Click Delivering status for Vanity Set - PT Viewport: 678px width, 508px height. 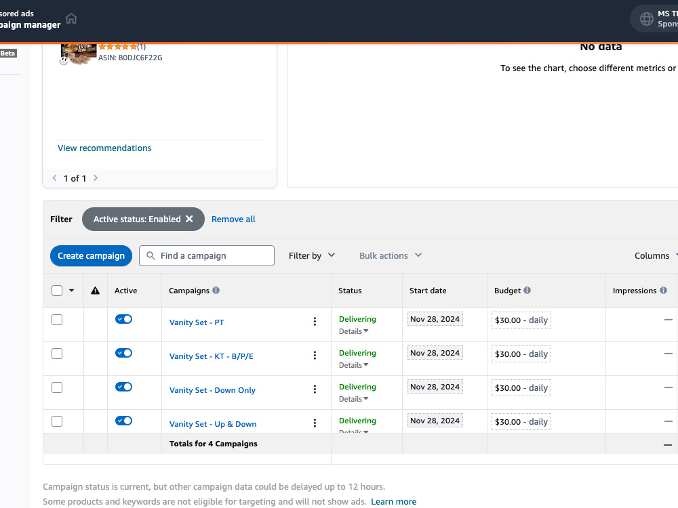coord(357,319)
